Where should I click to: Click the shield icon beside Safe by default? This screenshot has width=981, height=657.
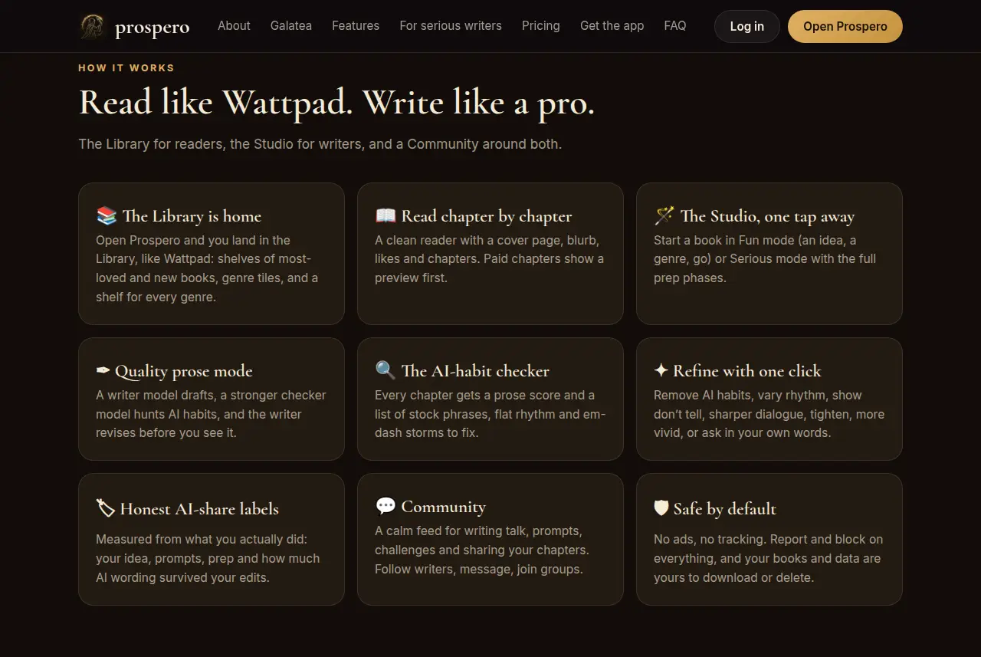click(661, 508)
